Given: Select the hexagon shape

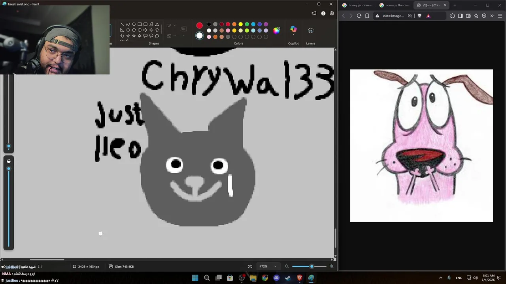Looking at the screenshot, I should coord(140,30).
